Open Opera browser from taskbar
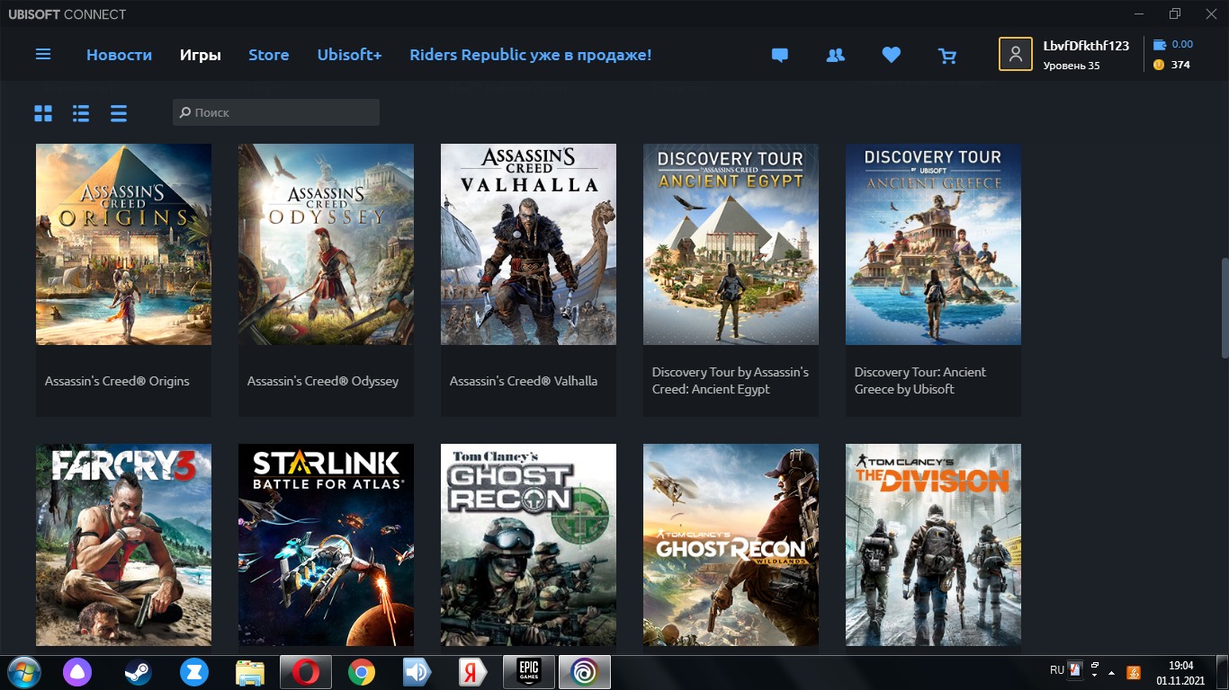The height and width of the screenshot is (690, 1229). pos(306,672)
